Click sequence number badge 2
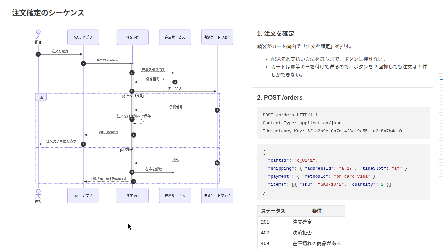Screen dimensions: 445x250 (83, 64)
